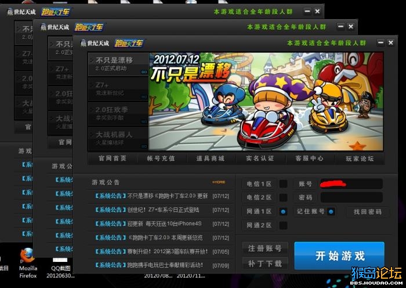Image resolution: width=406 pixels, height=288 pixels.
Task: Open the QQ截图 20120630 desktop file
Action: pos(60,268)
